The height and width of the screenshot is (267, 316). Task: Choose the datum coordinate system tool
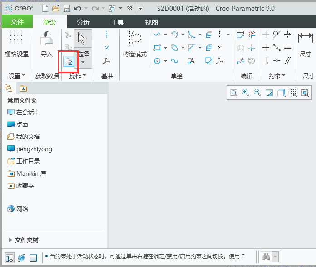(x=106, y=61)
